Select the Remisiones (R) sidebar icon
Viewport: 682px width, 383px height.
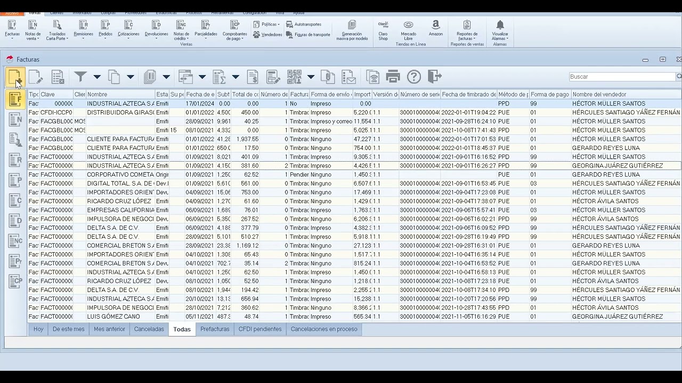pyautogui.click(x=15, y=160)
